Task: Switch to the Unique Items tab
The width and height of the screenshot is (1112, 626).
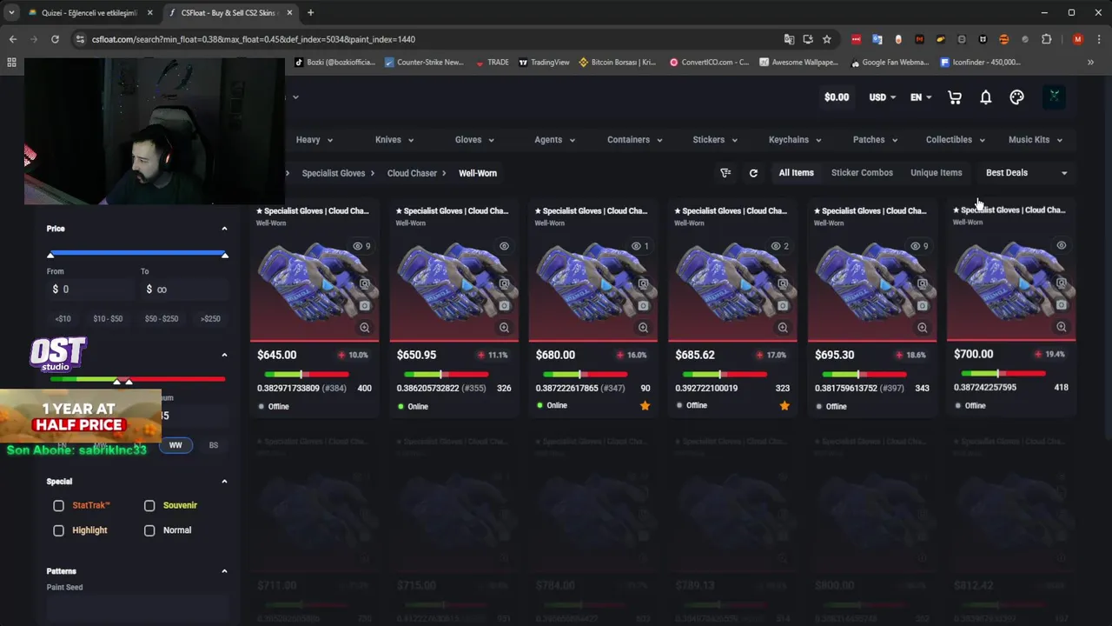Action: 937,173
